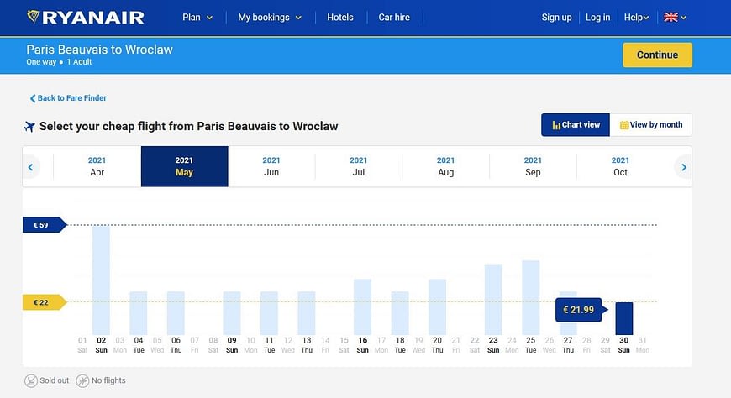Expand the My bookings menu

coord(270,18)
